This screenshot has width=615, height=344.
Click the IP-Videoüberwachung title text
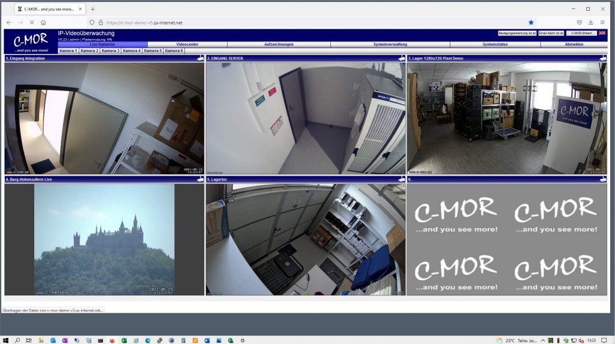[x=86, y=34]
